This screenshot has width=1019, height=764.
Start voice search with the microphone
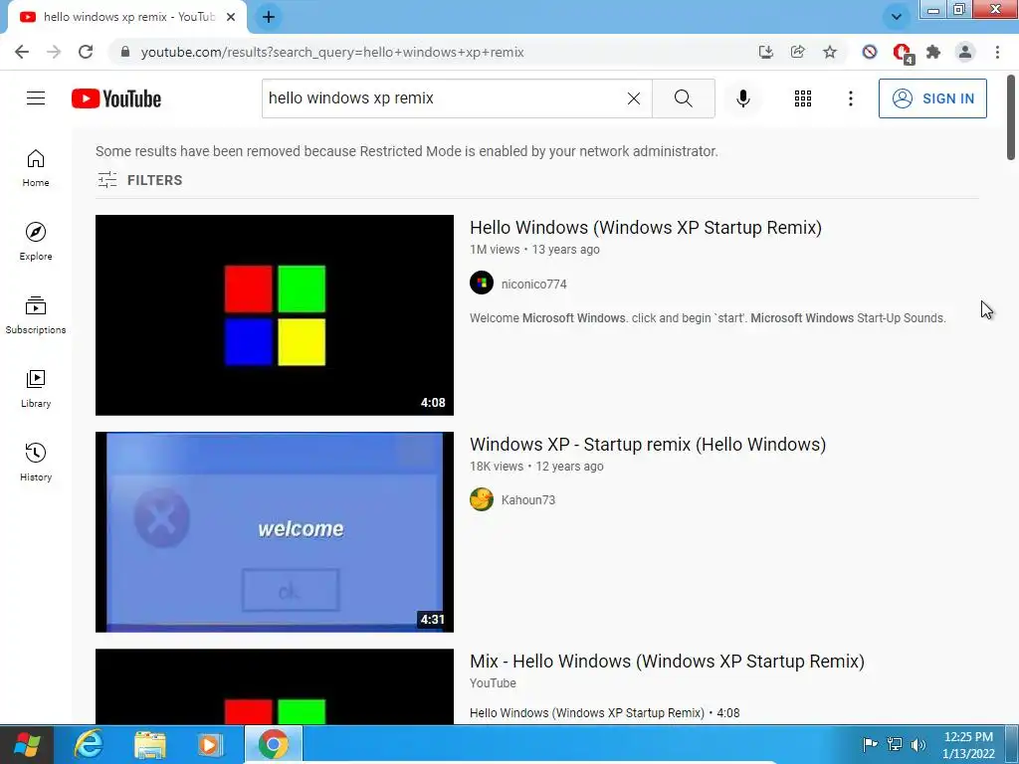tap(742, 98)
